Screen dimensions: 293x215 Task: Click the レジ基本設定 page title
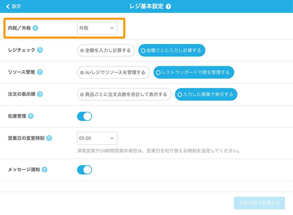tap(146, 7)
